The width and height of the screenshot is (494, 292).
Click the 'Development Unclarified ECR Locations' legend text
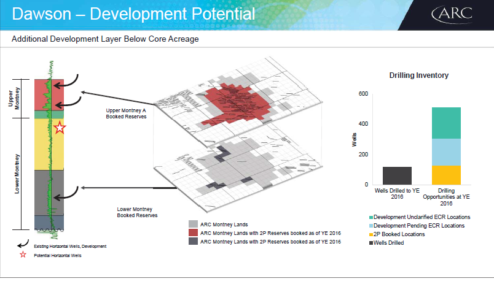tap(422, 217)
